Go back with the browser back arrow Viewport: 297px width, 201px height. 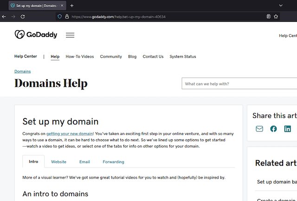(4, 17)
